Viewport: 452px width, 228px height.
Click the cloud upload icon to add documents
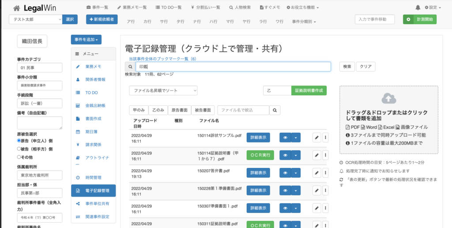[x=388, y=98]
